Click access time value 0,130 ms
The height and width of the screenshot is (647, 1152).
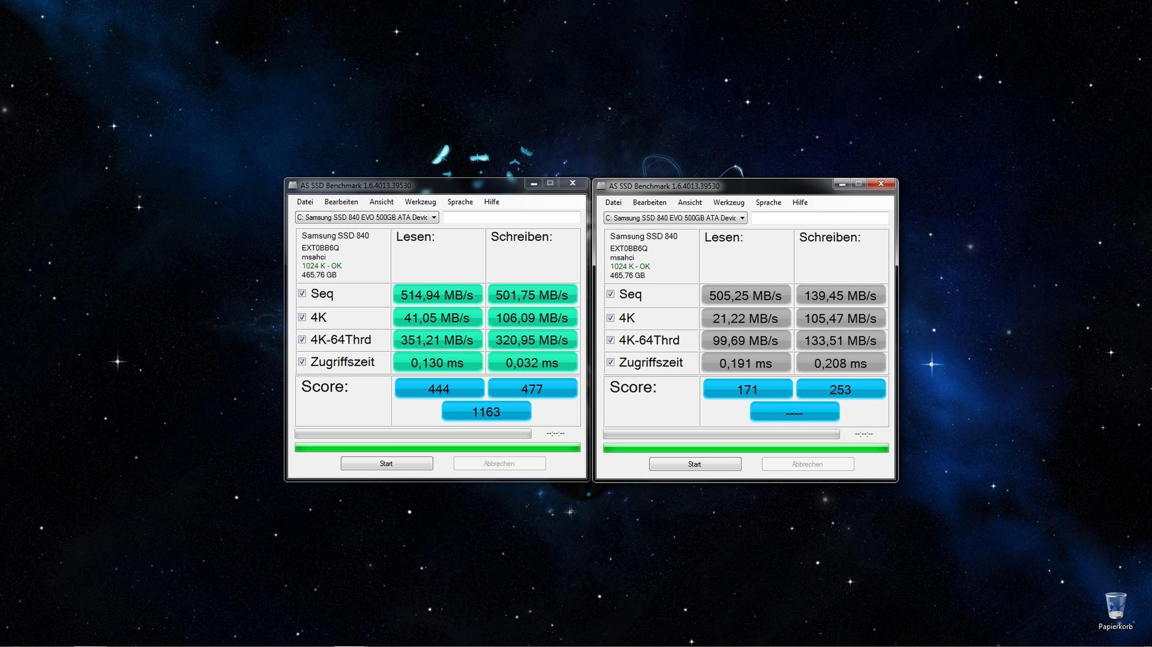[438, 363]
